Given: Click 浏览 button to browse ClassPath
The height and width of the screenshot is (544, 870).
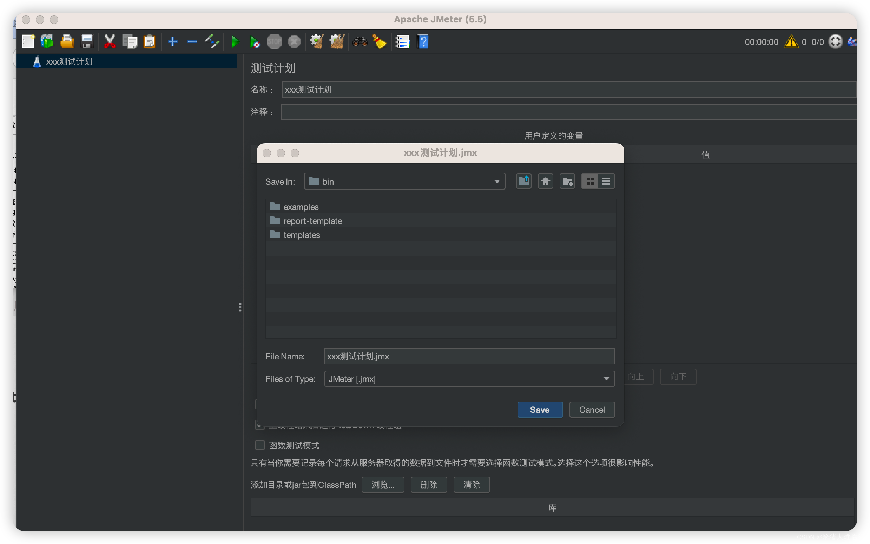Looking at the screenshot, I should [382, 484].
